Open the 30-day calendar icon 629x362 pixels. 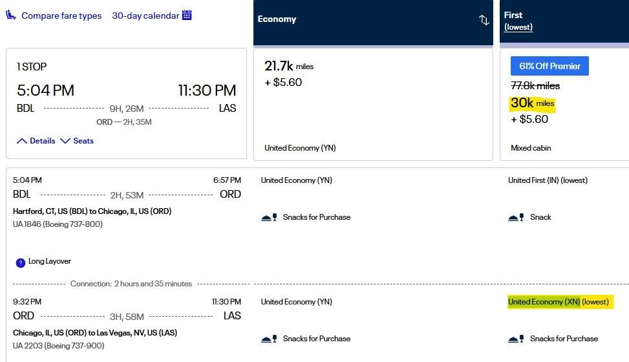coord(187,15)
